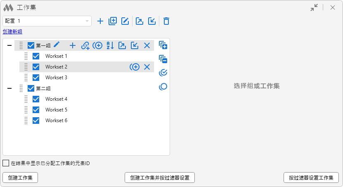
Task: Toggle the 第二組 group checkbox
Action: [x=31, y=88]
